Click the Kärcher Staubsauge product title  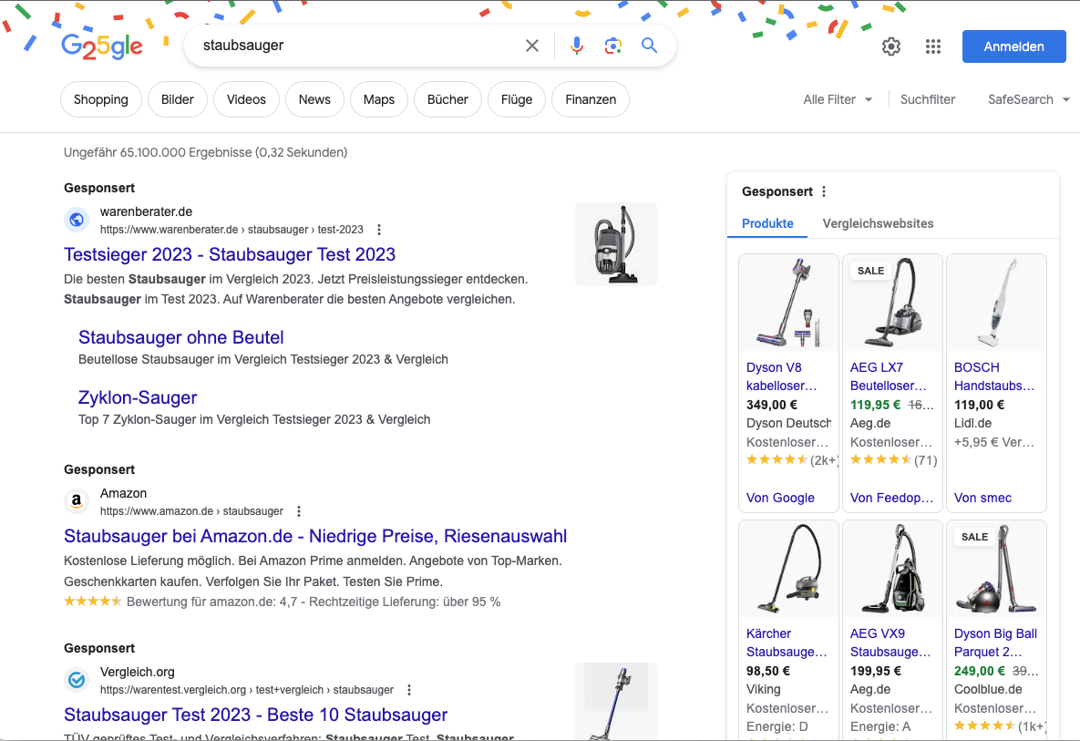787,643
